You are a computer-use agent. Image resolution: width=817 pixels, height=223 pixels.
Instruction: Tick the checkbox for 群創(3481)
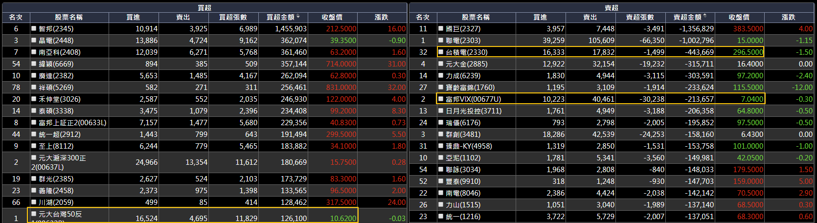pos(441,134)
